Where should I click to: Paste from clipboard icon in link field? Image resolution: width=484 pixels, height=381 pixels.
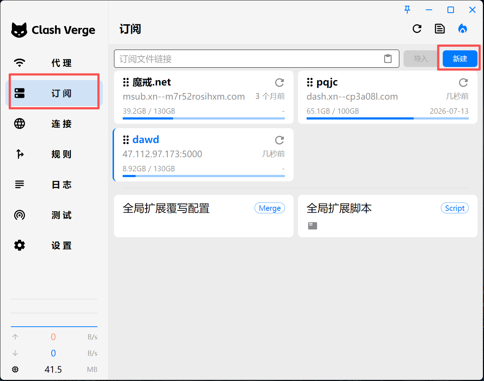[388, 59]
